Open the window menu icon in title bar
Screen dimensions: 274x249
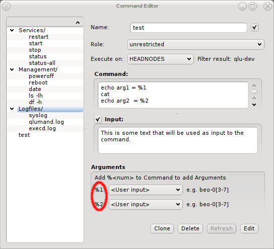6,6
